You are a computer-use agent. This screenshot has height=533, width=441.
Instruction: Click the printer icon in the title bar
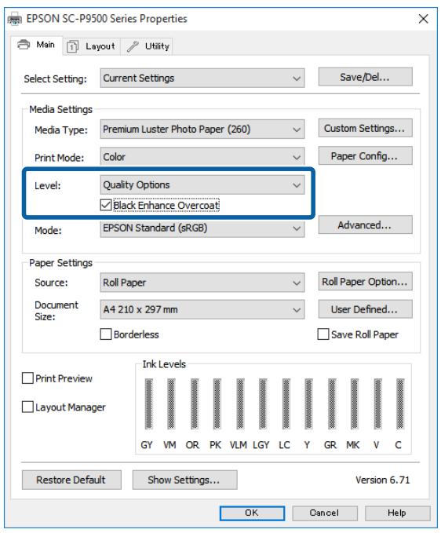click(x=15, y=19)
